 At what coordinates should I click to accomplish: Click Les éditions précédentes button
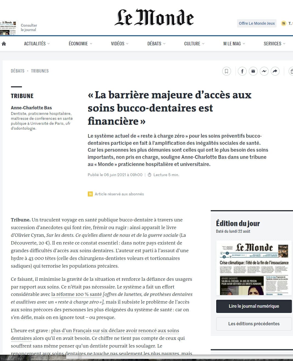254,324
